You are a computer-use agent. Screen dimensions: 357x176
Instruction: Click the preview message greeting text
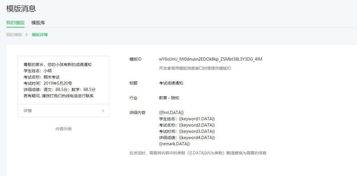58,65
